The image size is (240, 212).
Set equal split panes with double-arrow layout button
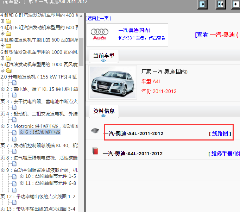coord(221,4)
